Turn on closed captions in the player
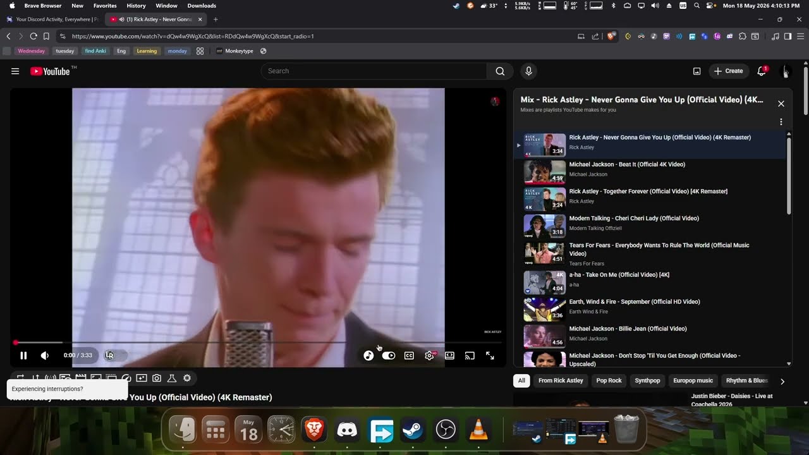Image resolution: width=809 pixels, height=455 pixels. tap(409, 356)
